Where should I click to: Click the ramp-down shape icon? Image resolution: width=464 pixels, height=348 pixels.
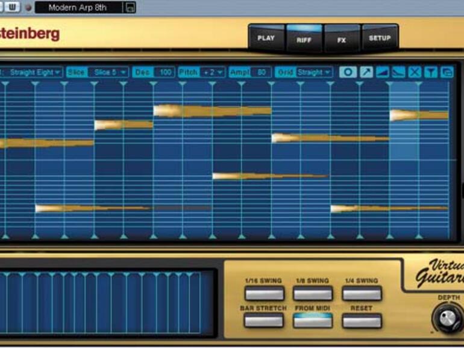click(398, 72)
